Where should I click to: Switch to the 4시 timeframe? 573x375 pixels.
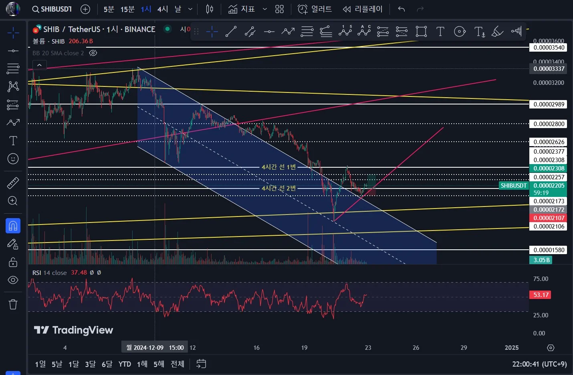(x=162, y=9)
